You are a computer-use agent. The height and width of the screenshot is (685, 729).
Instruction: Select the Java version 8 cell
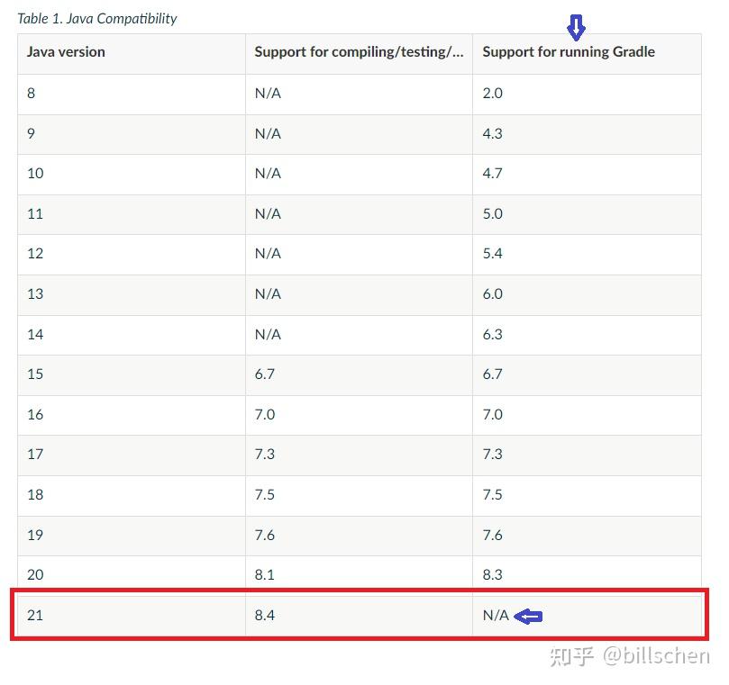(132, 95)
